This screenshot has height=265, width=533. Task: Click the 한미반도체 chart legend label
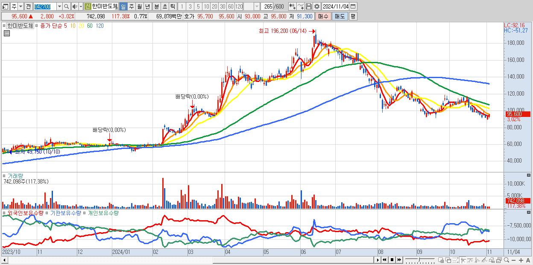click(20, 26)
